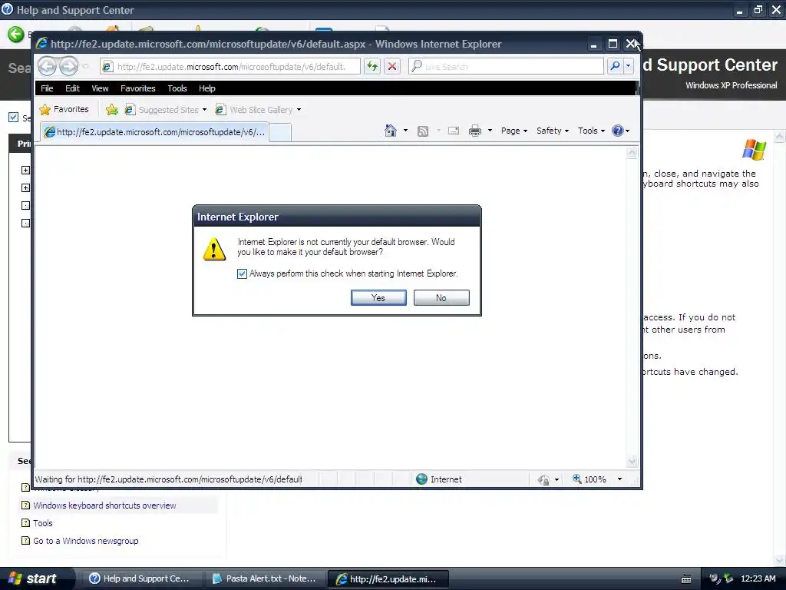Open Windows keyboard shortcuts overview link
The width and height of the screenshot is (786, 590).
(x=104, y=505)
